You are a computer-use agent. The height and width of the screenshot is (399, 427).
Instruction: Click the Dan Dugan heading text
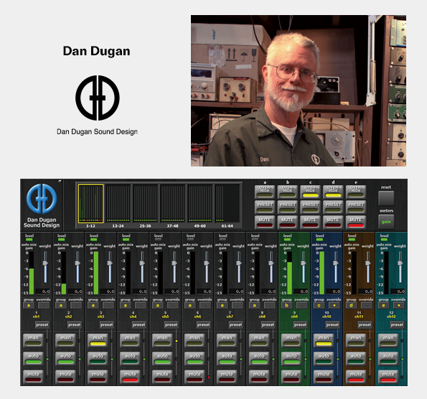click(97, 51)
